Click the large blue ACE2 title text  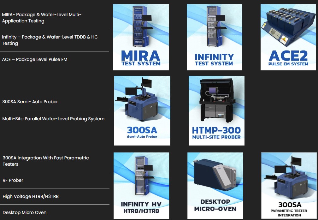click(x=288, y=56)
